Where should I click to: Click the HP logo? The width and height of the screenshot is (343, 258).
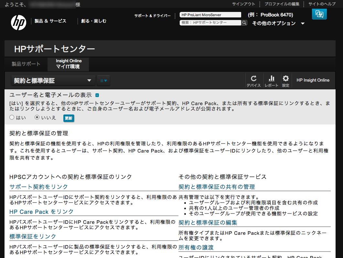19,22
